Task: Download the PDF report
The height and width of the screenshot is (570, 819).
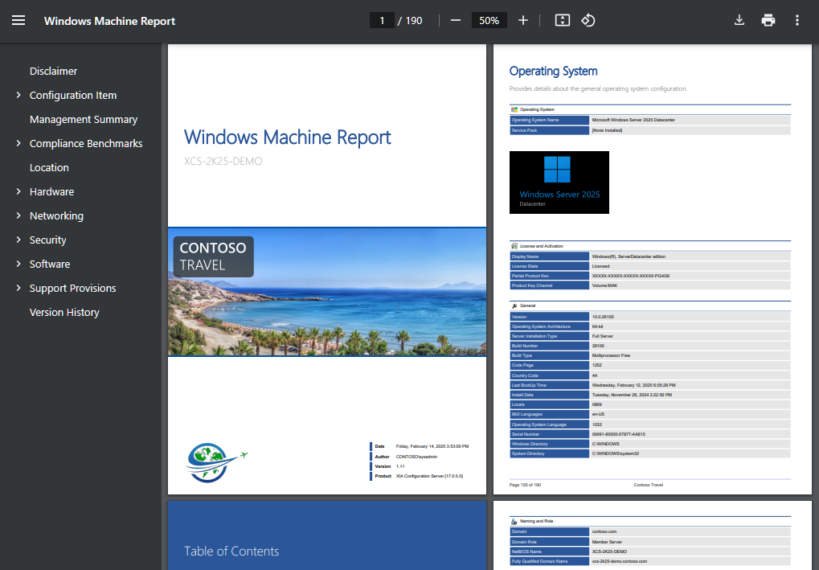Action: 739,20
